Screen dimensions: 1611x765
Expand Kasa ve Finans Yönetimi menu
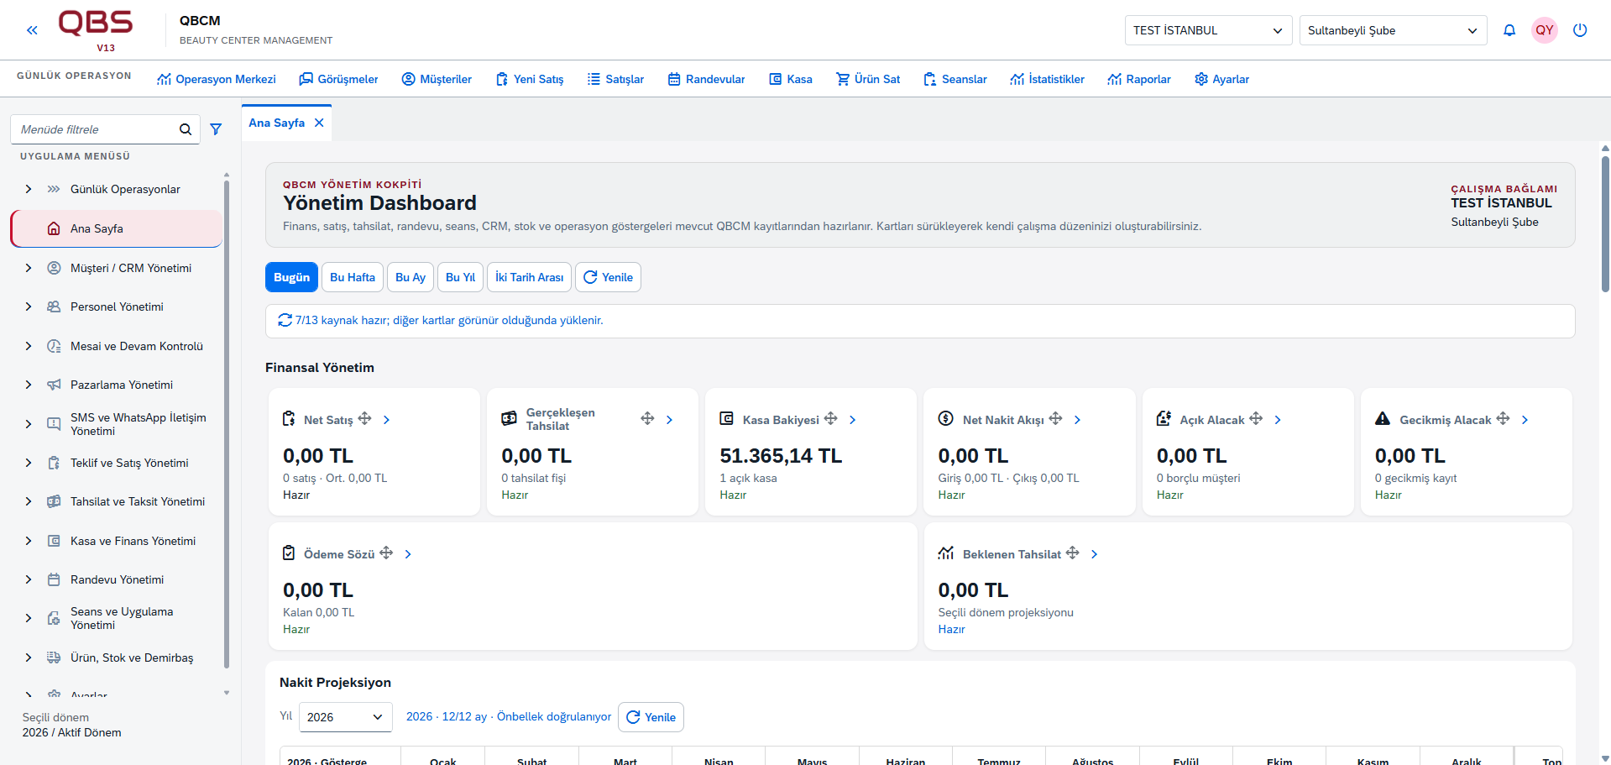[x=29, y=541]
